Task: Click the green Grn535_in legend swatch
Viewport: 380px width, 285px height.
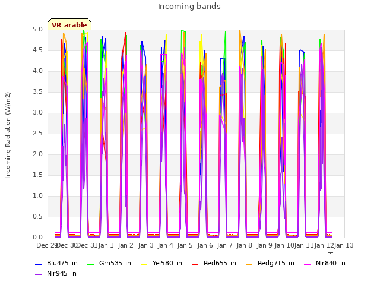Action: coord(91,264)
